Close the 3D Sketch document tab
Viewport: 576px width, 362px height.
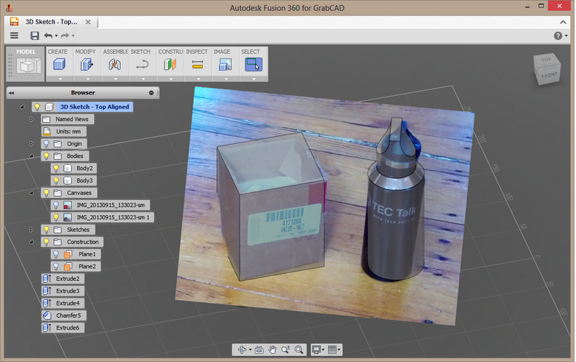pyautogui.click(x=88, y=22)
